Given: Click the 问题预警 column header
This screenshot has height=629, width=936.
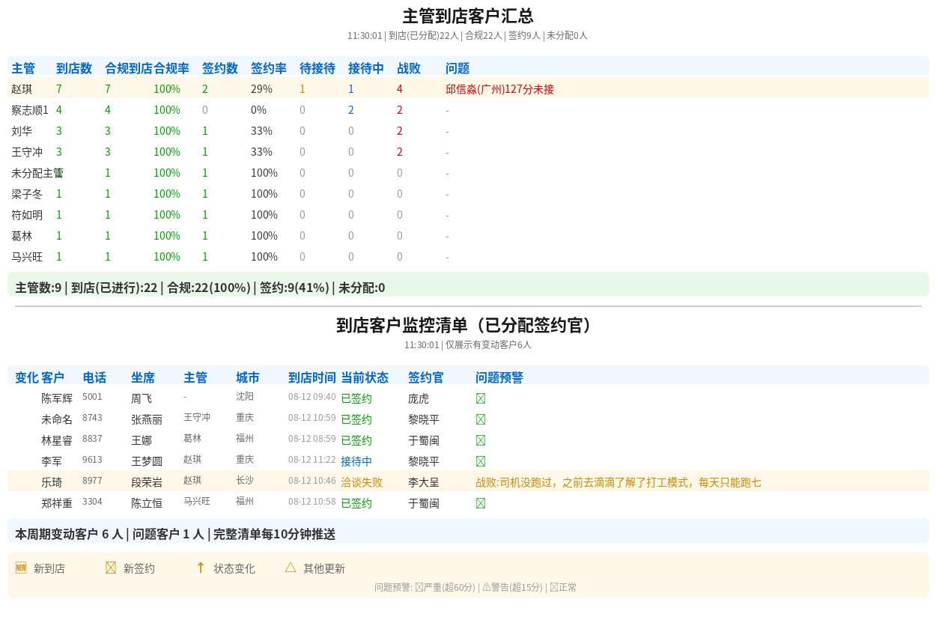Looking at the screenshot, I should [499, 377].
